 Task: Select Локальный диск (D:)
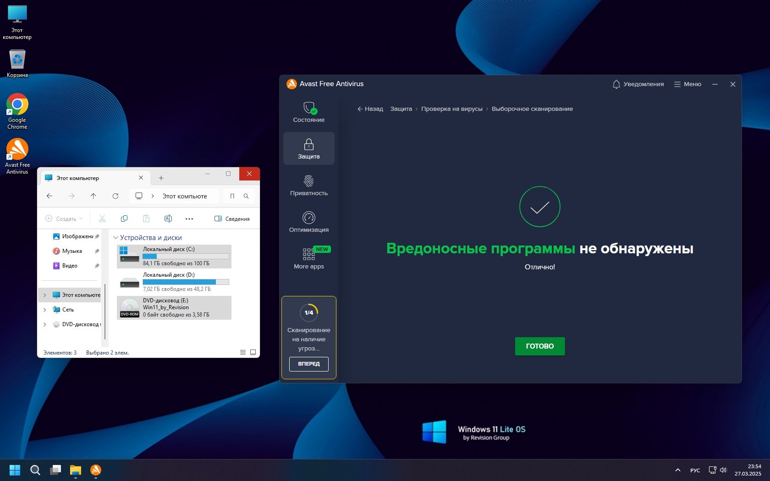coord(174,282)
